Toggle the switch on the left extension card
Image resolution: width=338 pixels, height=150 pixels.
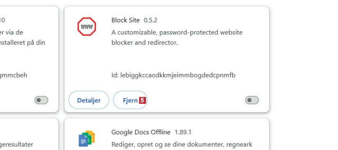pyautogui.click(x=41, y=100)
